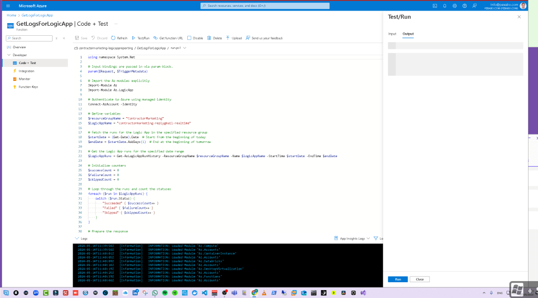Open the Azure portal hamburger menu
Viewport: 538px width, 298px height.
pos(8,6)
